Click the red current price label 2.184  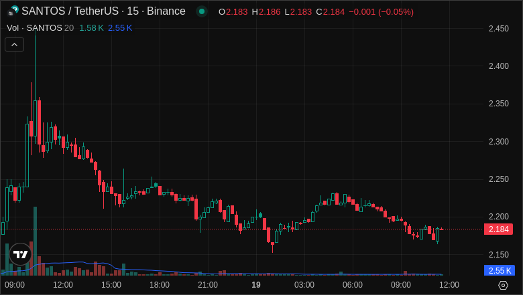(x=498, y=229)
